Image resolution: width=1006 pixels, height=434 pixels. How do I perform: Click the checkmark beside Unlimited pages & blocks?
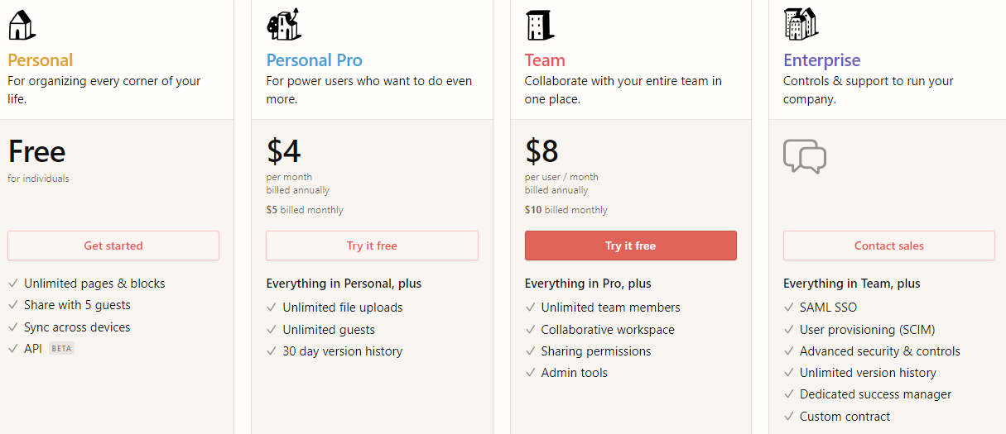13,284
